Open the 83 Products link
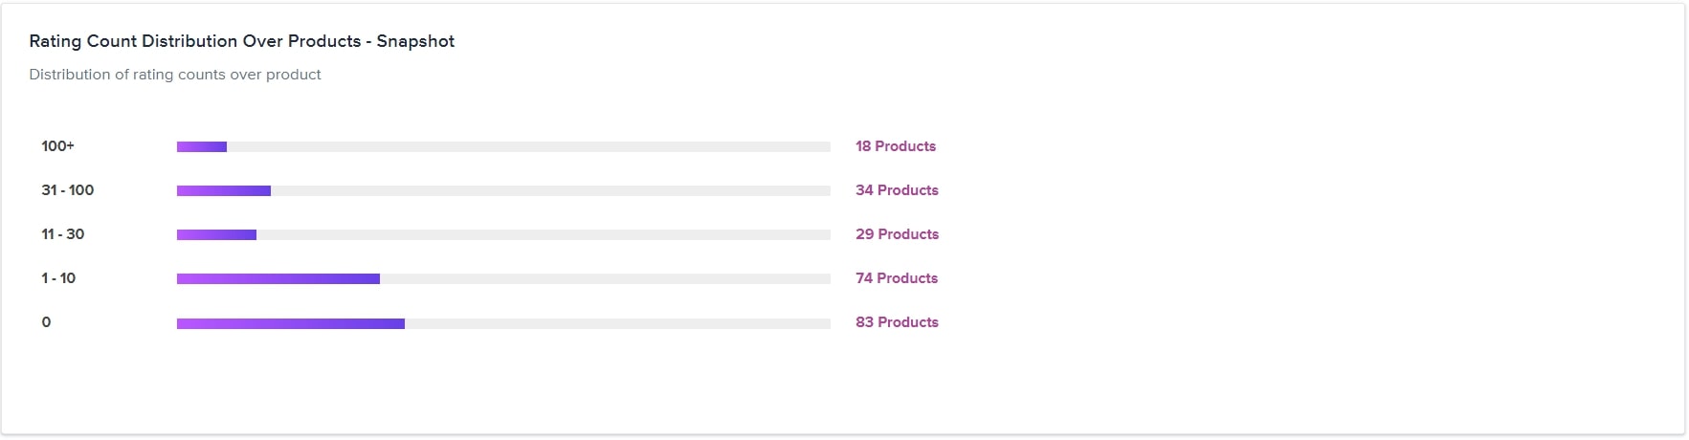 (x=897, y=322)
